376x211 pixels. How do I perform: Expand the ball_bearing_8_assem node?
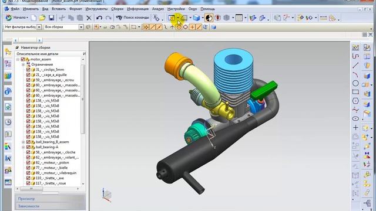23,142
